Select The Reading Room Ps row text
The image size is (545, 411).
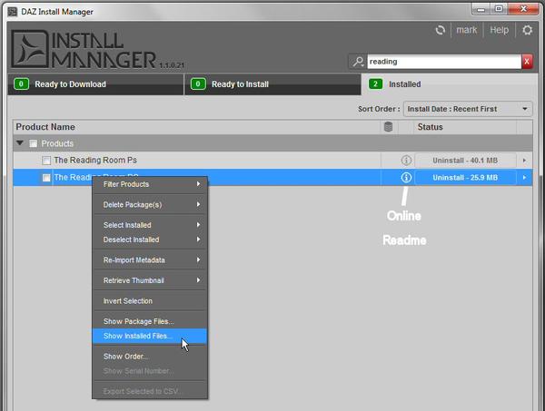[95, 161]
